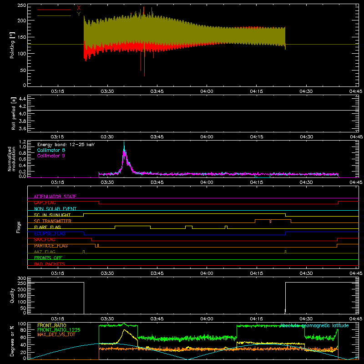Viewport: 364px width, 364px height.
Task: Select the Normalized modulation axis title
Action: point(12,159)
